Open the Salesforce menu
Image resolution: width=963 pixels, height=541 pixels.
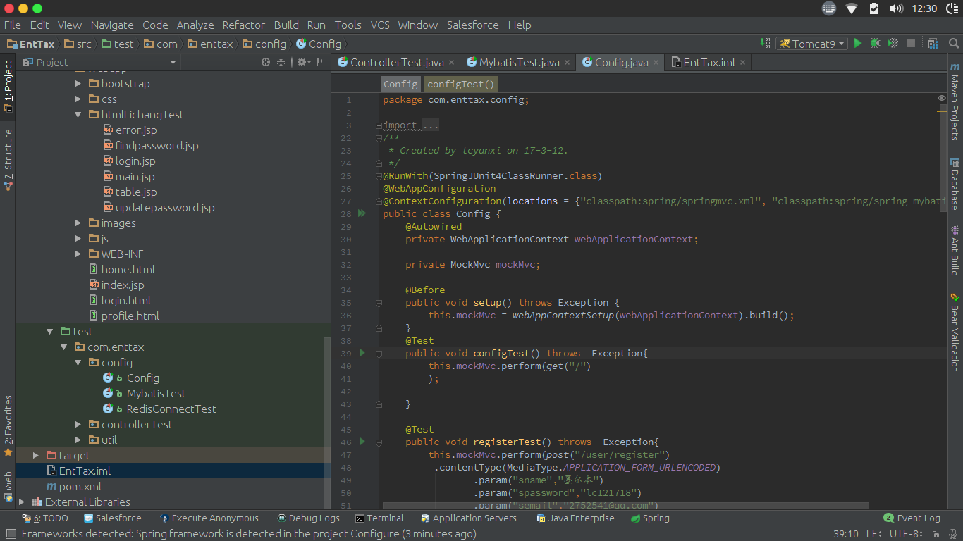click(472, 25)
